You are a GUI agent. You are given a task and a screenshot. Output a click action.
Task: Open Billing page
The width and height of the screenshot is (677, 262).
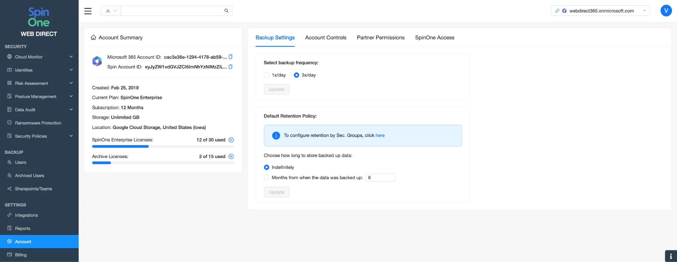point(39,255)
